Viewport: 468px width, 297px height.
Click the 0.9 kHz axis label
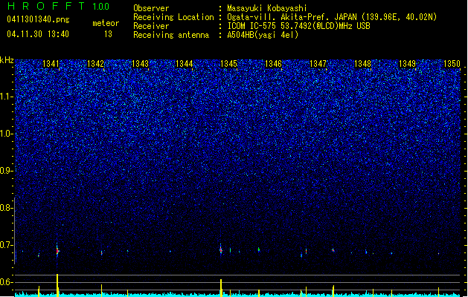[x=7, y=171]
